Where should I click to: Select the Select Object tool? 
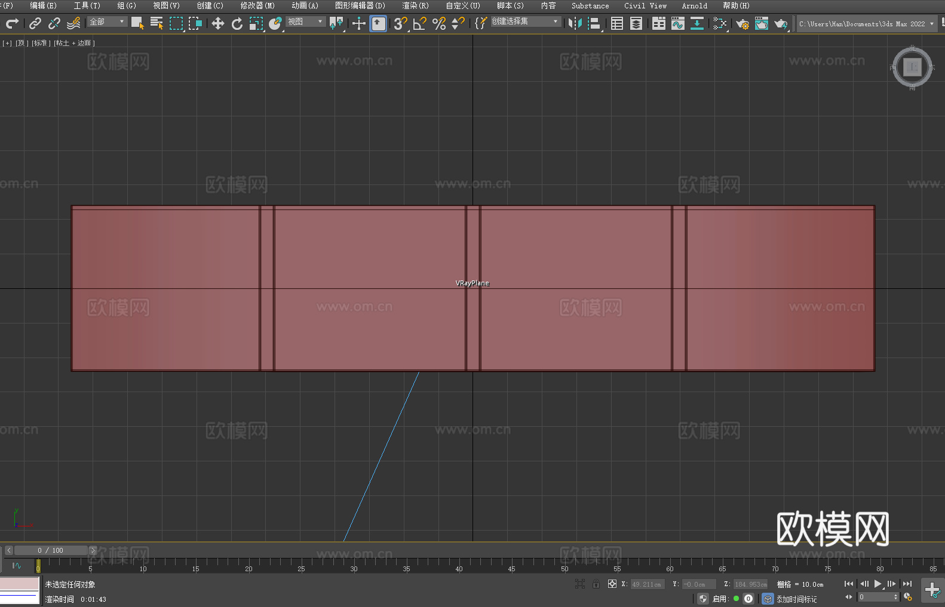tap(137, 23)
